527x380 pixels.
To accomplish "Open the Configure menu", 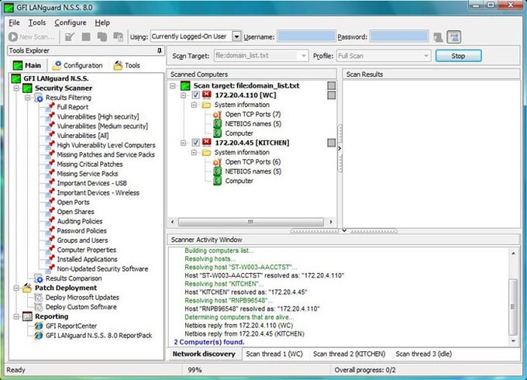I will coord(71,22).
